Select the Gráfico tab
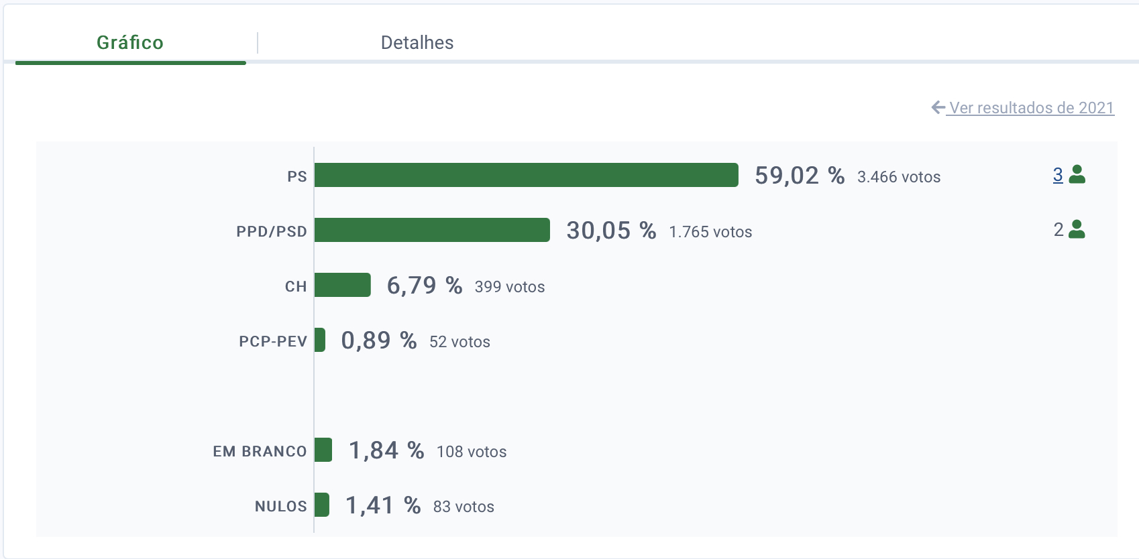Screen dimensions: 1139x559 point(130,43)
